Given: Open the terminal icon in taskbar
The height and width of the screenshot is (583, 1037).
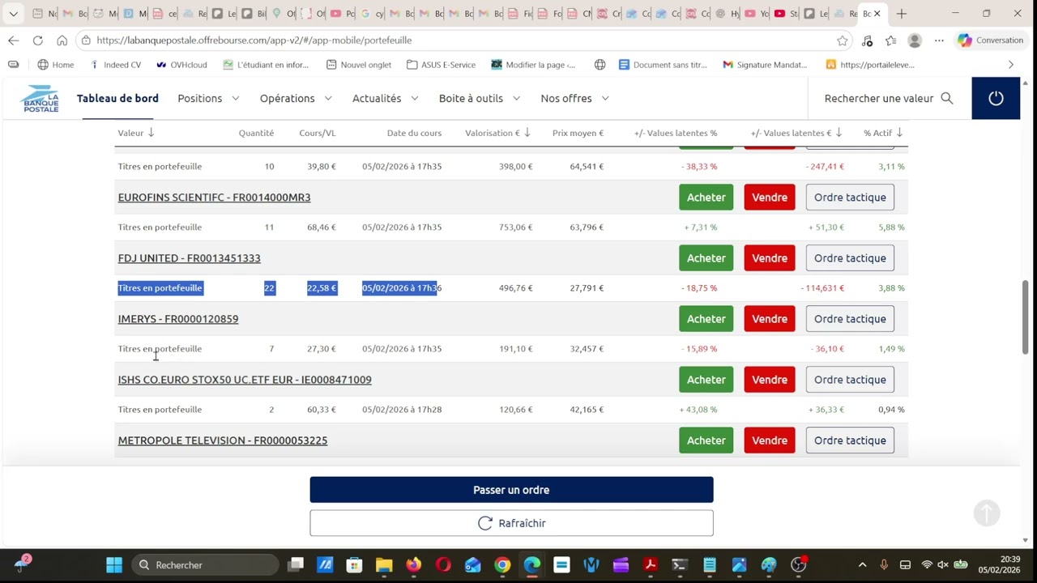Looking at the screenshot, I should (x=680, y=565).
